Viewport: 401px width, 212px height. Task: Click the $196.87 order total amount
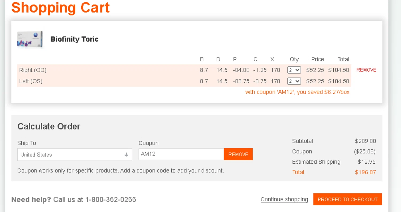[365, 172]
